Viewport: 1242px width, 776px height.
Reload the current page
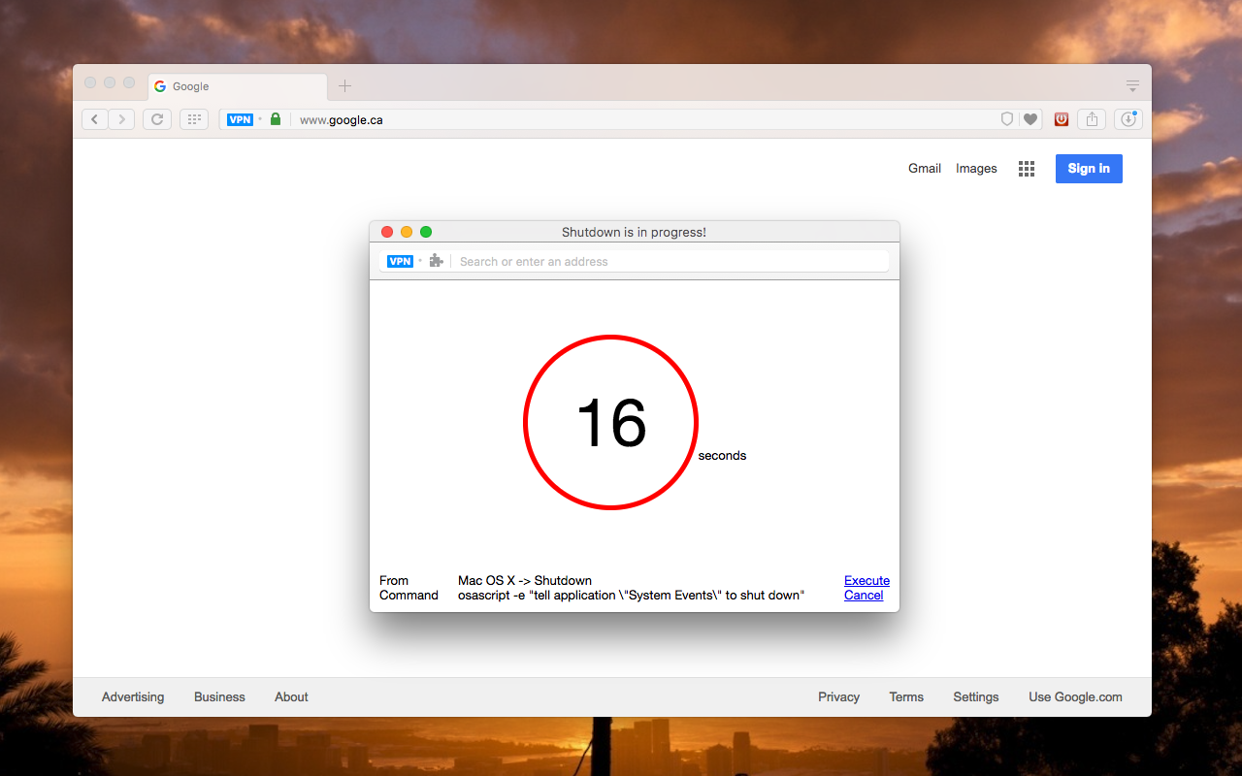tap(157, 119)
